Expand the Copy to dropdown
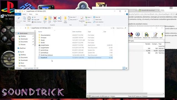 tap(50, 22)
